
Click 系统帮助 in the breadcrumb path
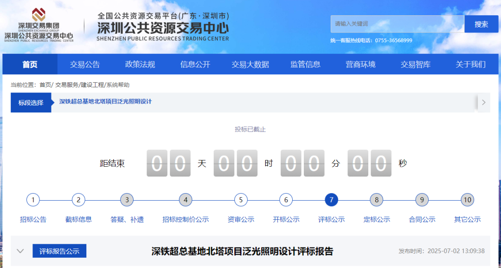point(118,85)
